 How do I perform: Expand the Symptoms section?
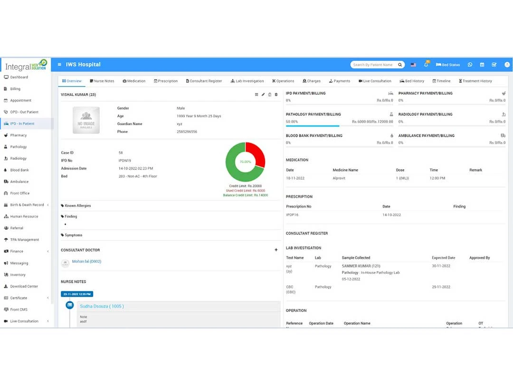(72, 235)
